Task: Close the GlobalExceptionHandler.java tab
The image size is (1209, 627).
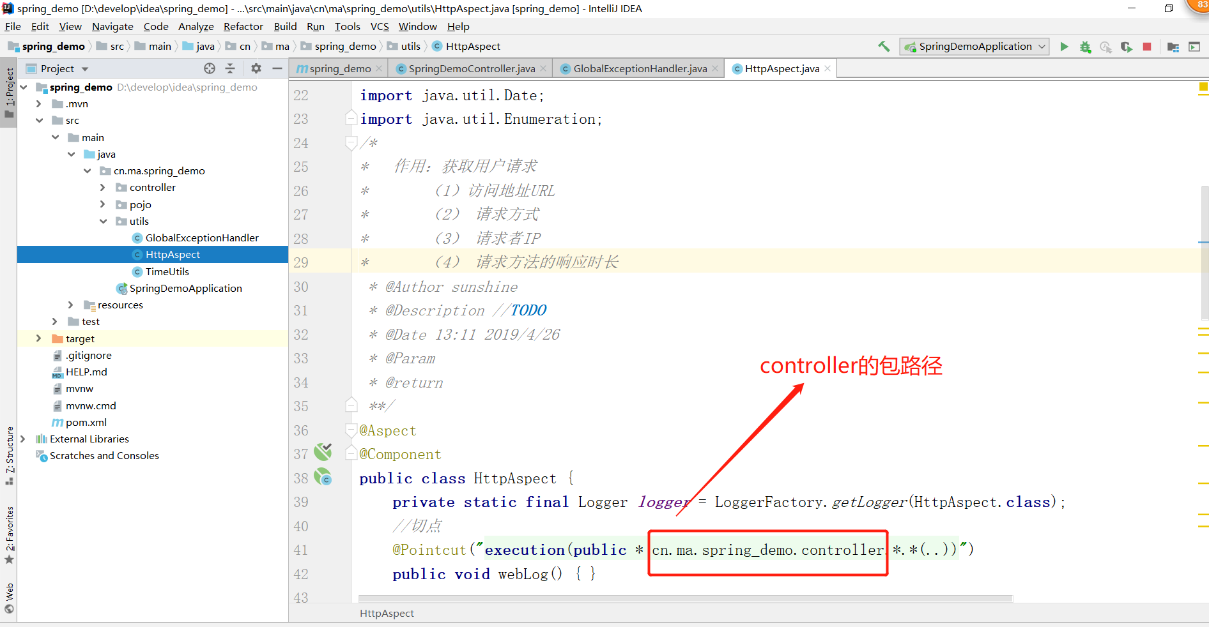Action: [x=715, y=68]
